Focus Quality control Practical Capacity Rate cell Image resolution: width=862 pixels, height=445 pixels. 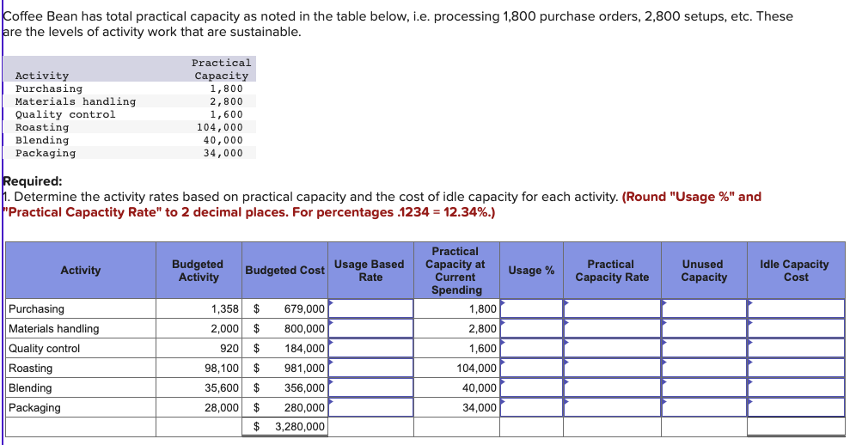pos(613,348)
